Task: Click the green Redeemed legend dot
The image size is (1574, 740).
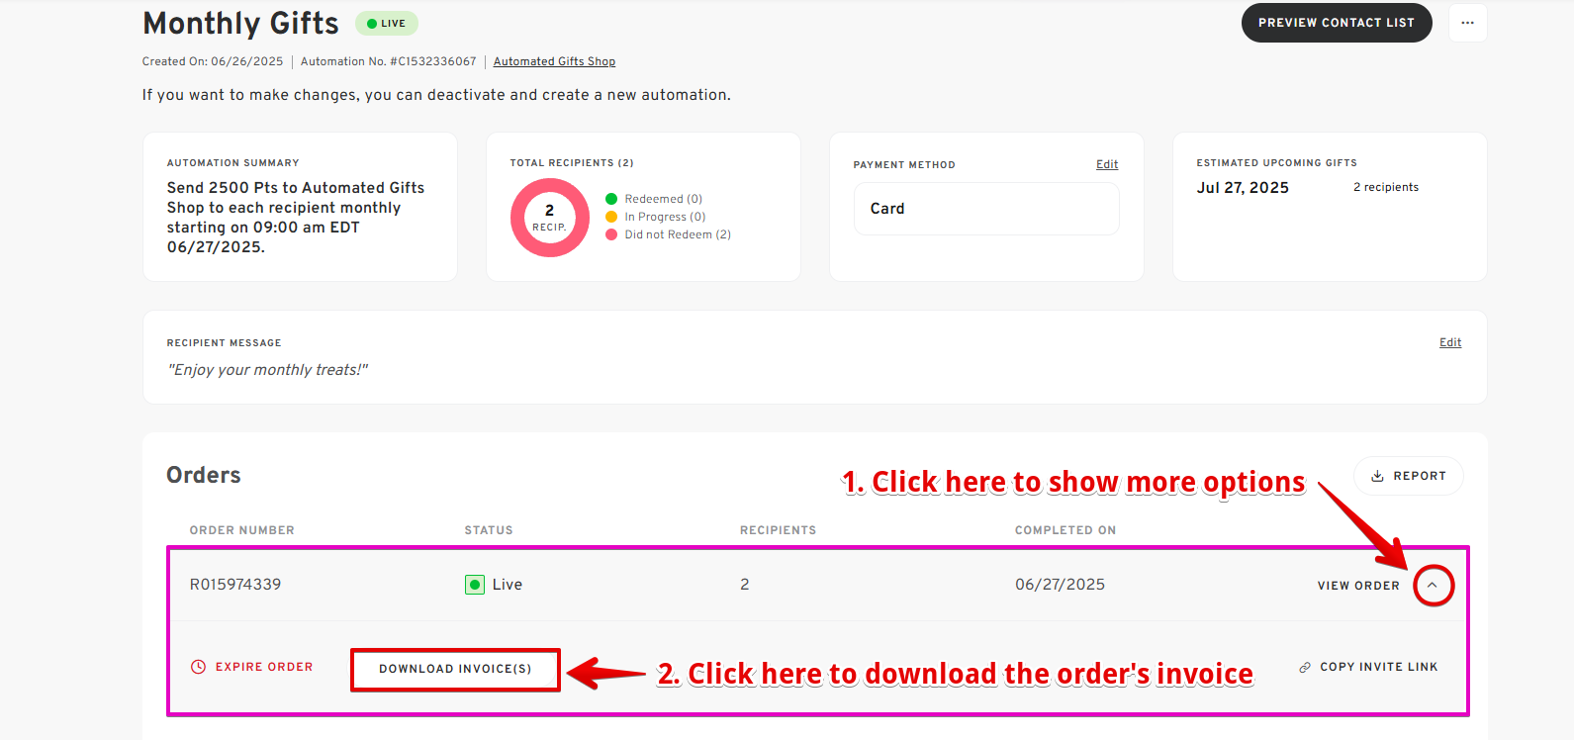Action: pyautogui.click(x=611, y=199)
